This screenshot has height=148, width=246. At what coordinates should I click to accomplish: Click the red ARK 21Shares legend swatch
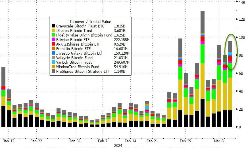(x=53, y=44)
